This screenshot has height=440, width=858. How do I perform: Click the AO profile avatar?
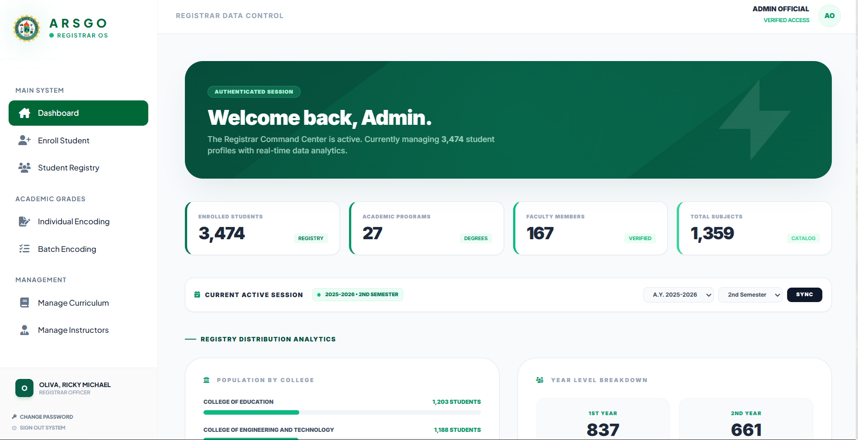coord(829,16)
